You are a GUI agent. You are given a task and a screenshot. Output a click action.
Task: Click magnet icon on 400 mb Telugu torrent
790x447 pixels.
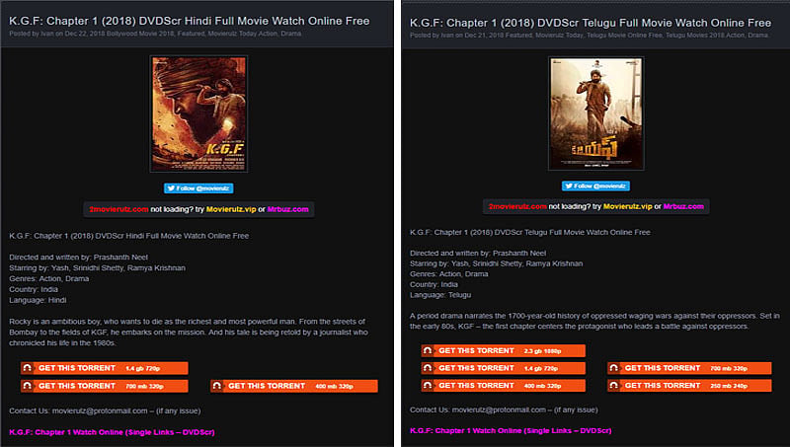point(428,386)
